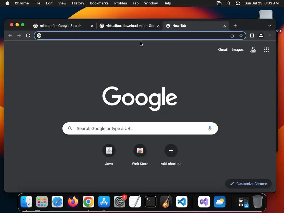
Task: Open the Gmail link
Action: click(223, 49)
